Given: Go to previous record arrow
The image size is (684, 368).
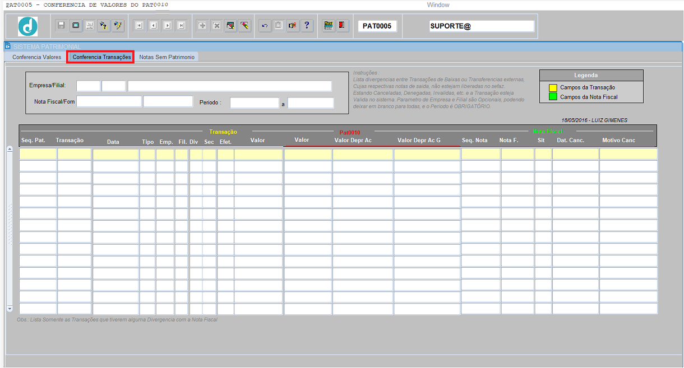Looking at the screenshot, I should click(x=153, y=26).
